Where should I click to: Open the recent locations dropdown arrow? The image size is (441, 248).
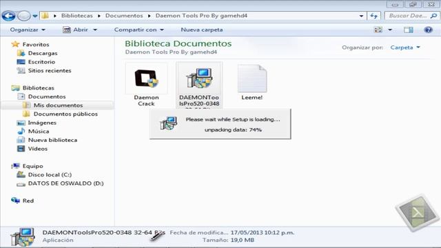[35, 16]
